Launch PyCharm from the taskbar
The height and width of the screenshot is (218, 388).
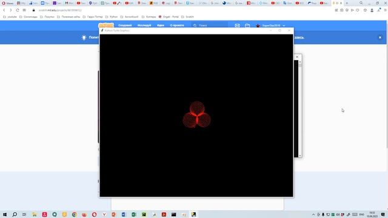144,214
